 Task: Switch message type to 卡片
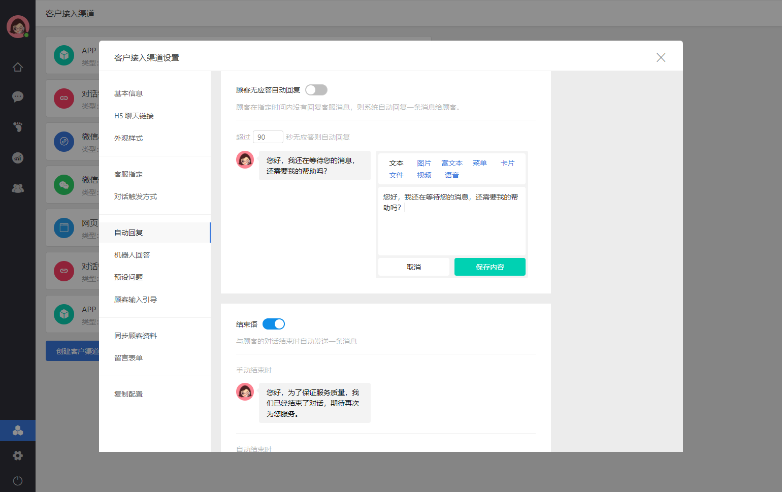point(508,163)
